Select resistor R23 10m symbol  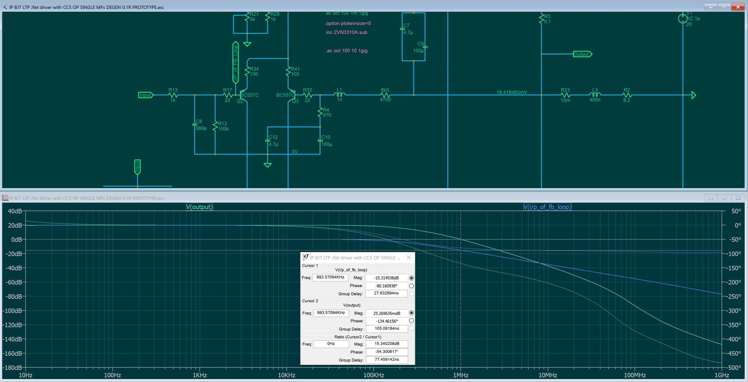click(x=565, y=95)
